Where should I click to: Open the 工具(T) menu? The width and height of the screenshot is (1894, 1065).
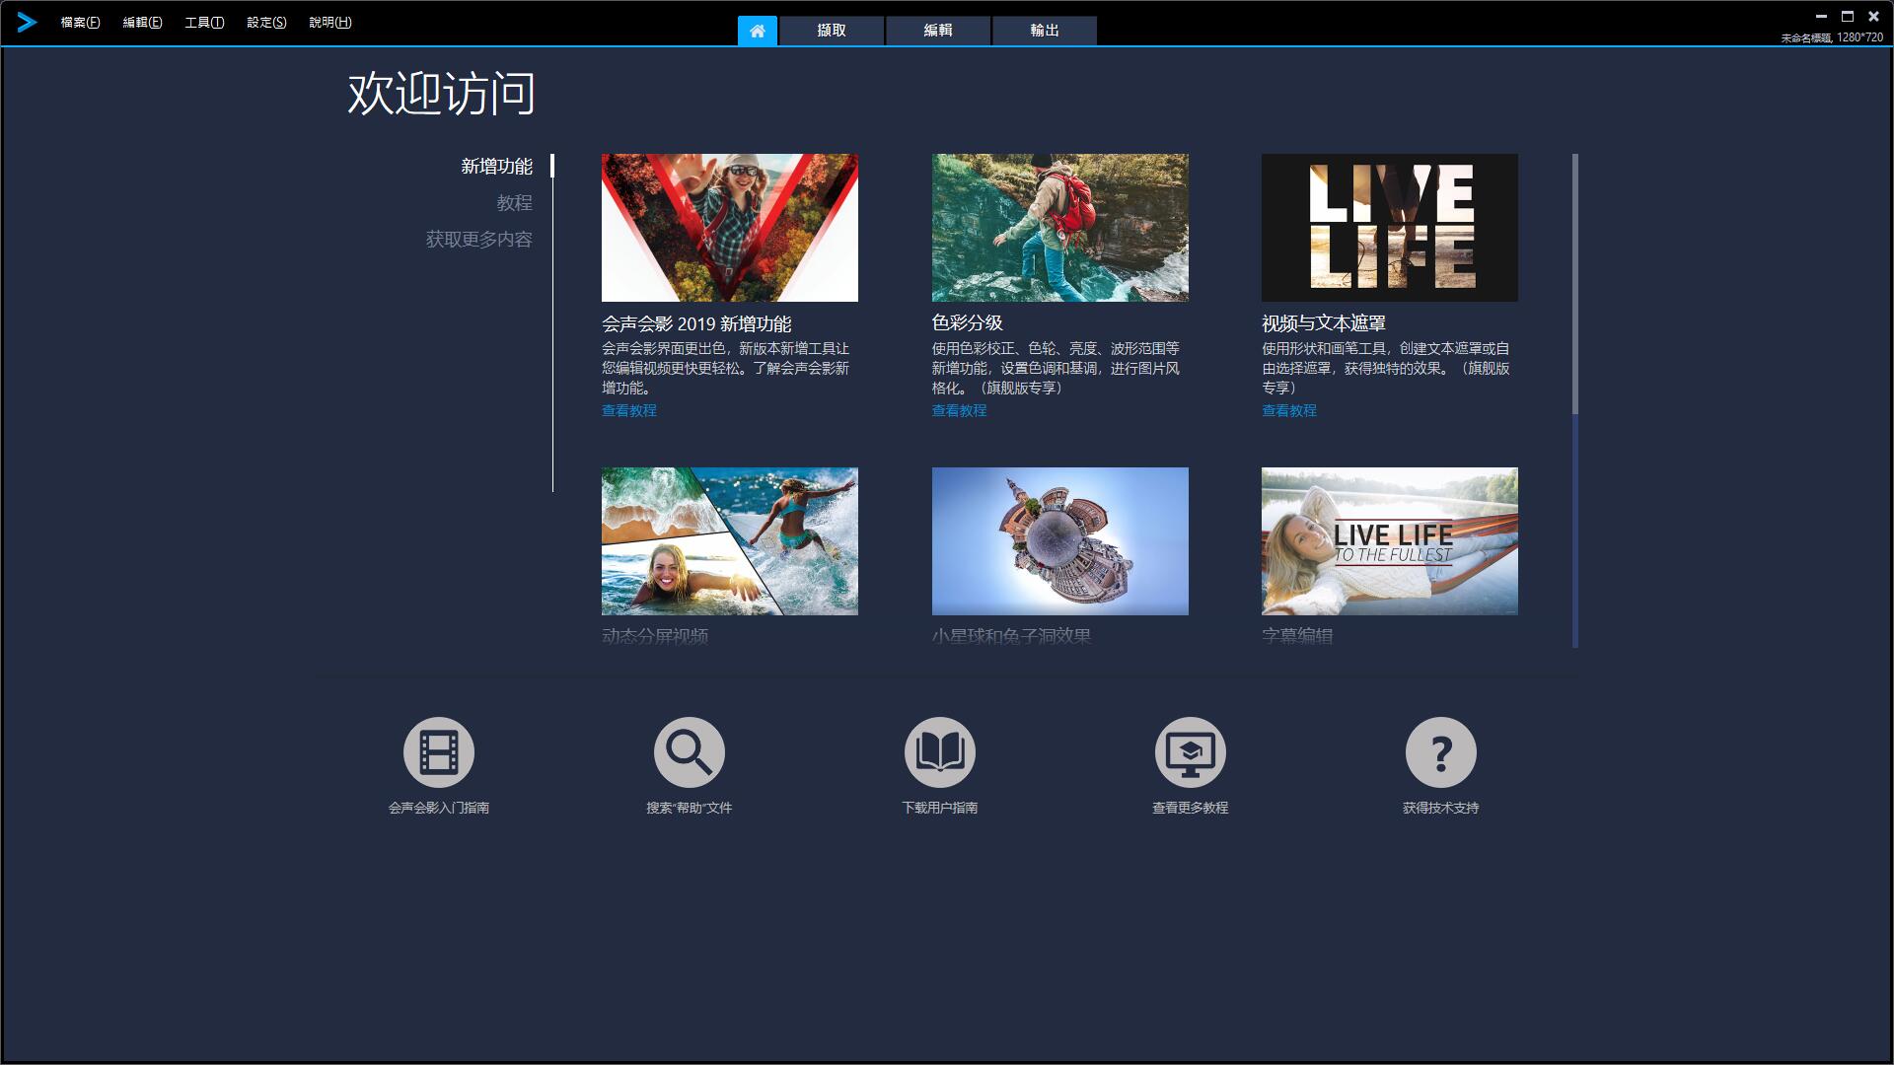click(204, 22)
